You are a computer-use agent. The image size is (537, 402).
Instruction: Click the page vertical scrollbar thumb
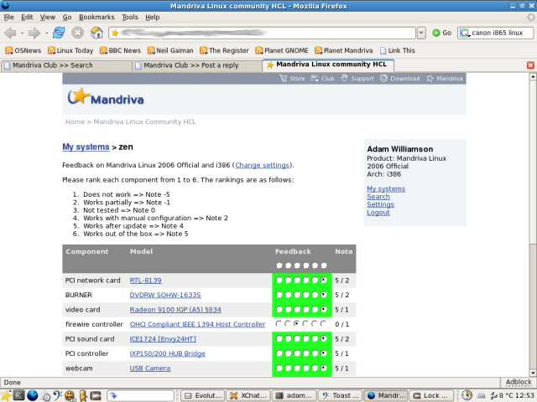point(533,162)
